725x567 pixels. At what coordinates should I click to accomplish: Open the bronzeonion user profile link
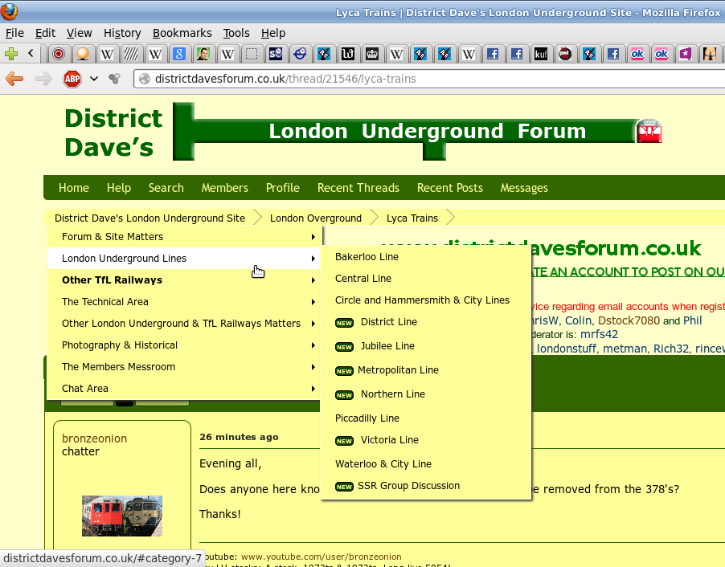[94, 439]
